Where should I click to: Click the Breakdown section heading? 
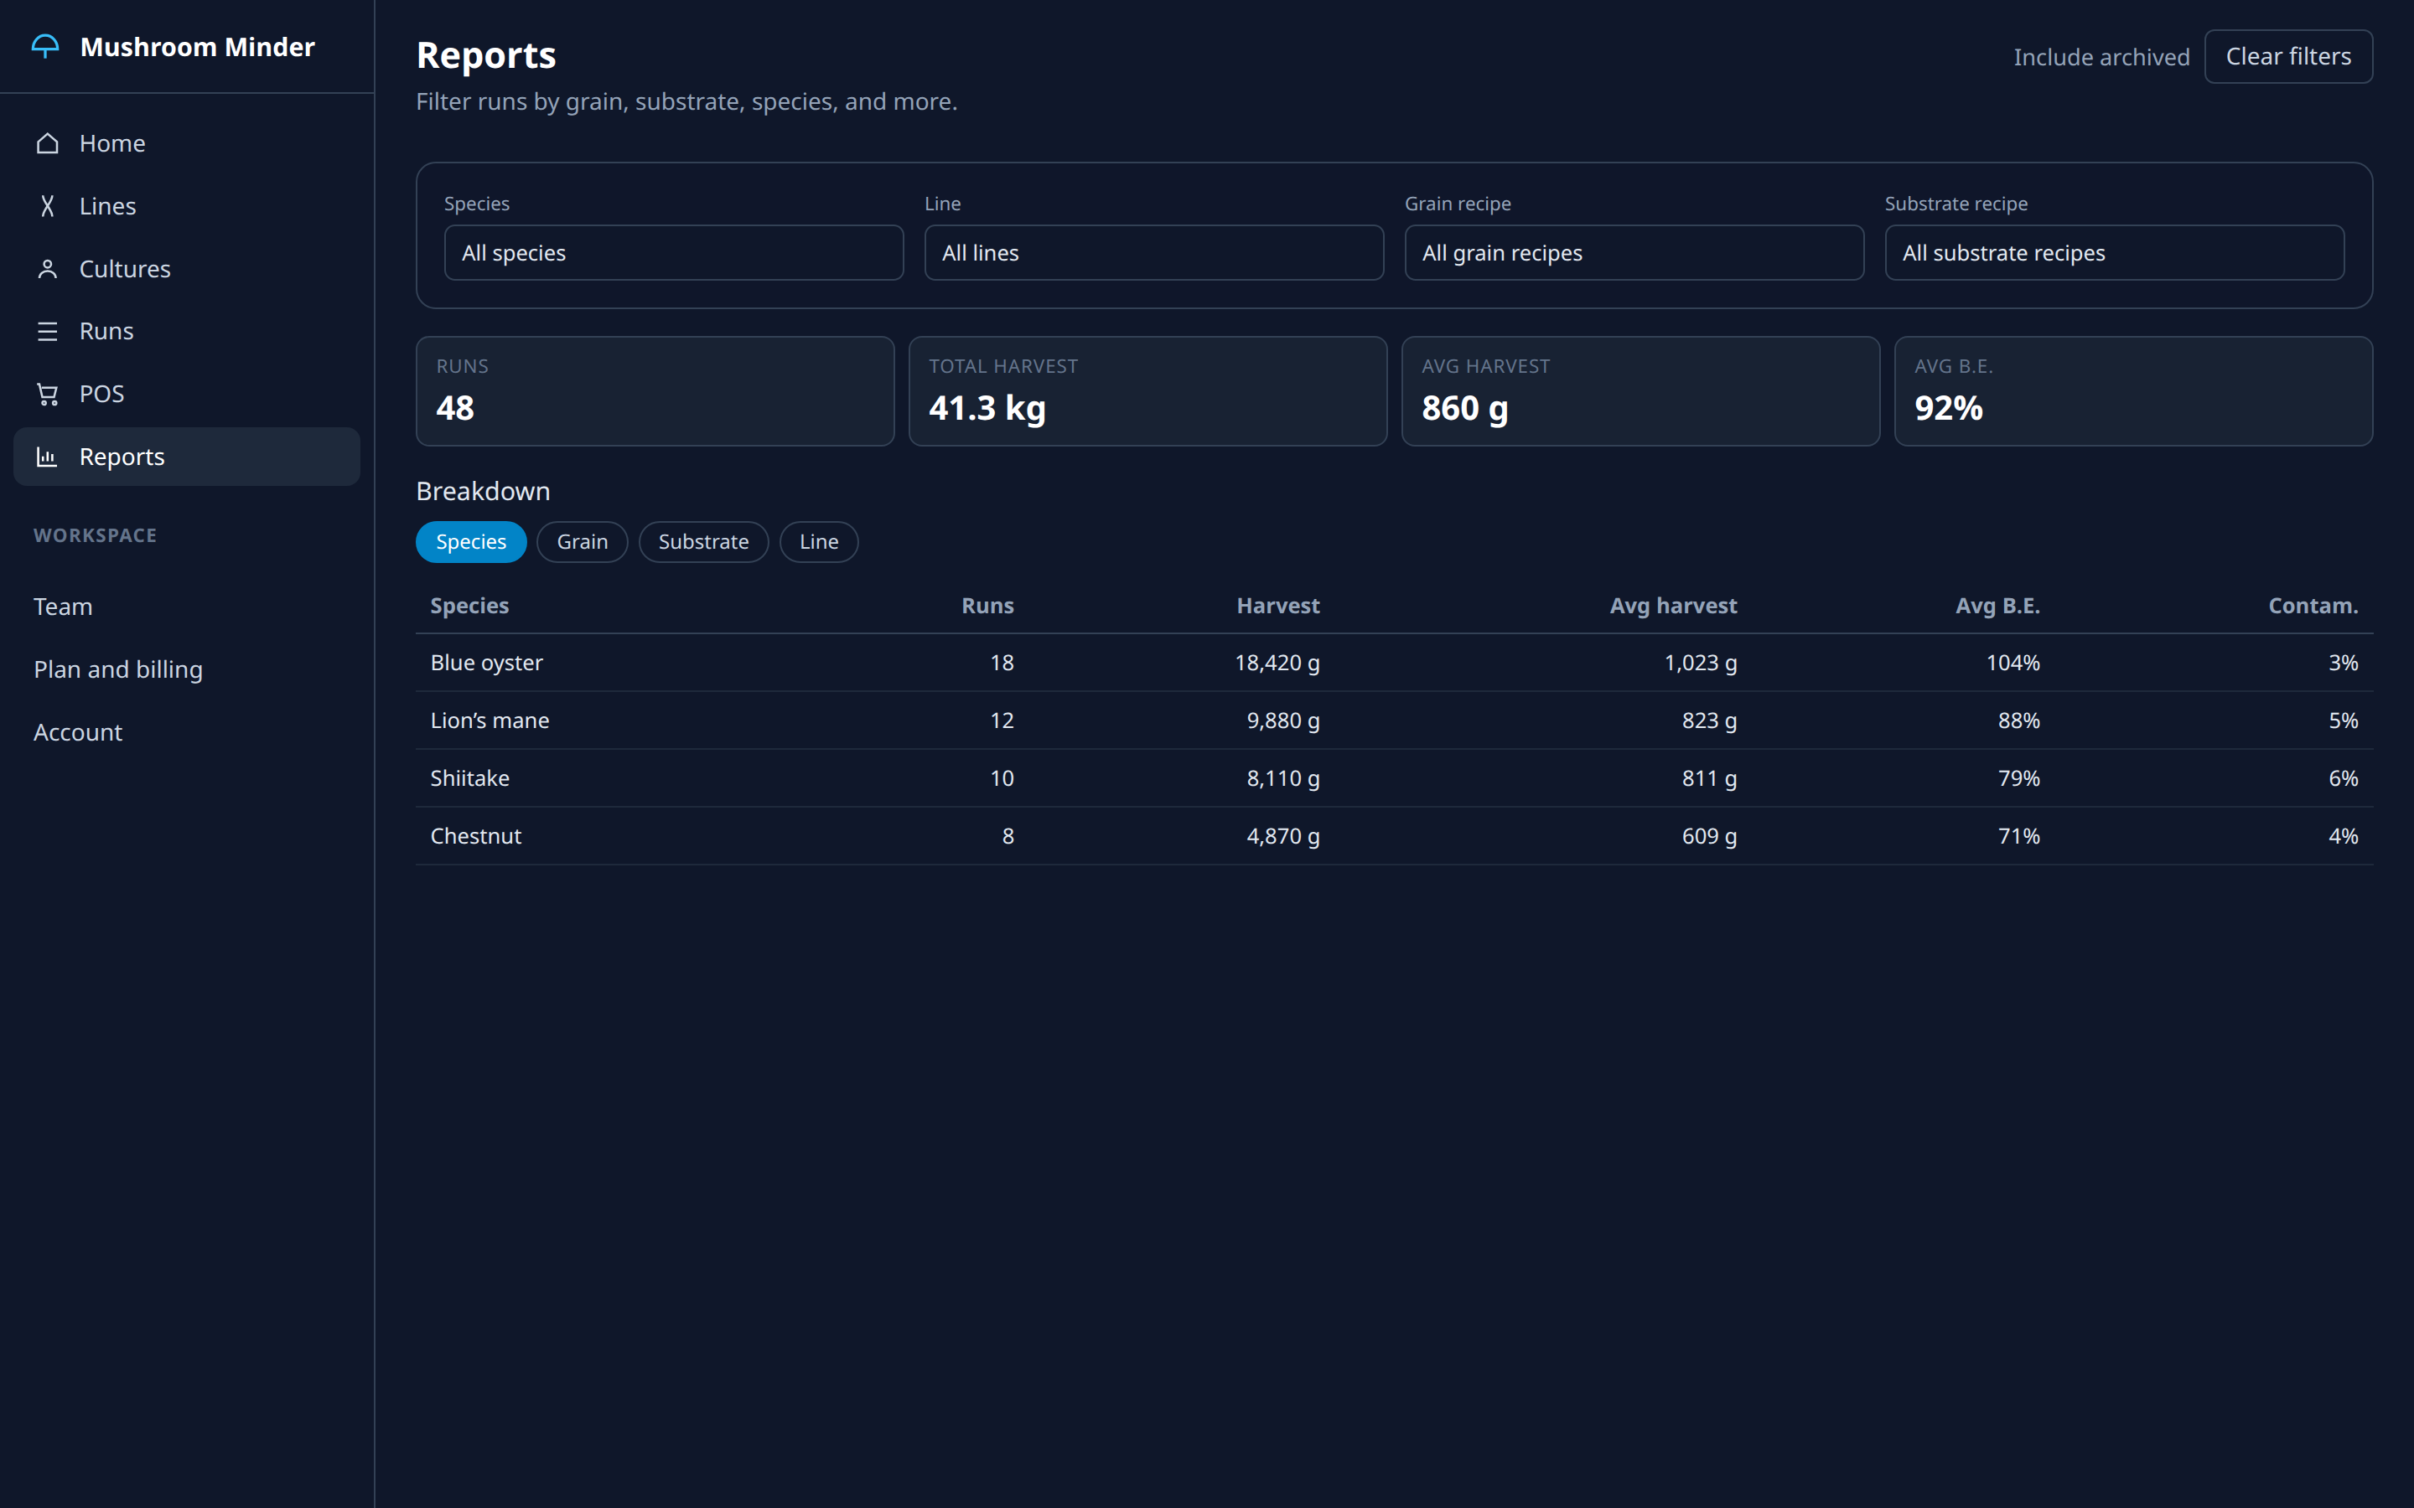tap(483, 491)
